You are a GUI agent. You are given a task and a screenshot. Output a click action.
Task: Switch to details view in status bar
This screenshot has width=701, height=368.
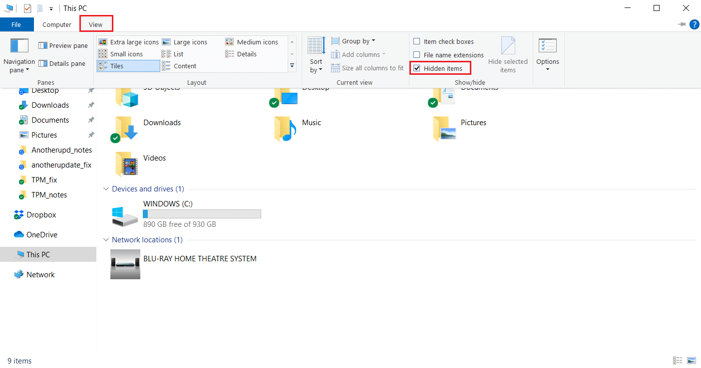coord(678,361)
